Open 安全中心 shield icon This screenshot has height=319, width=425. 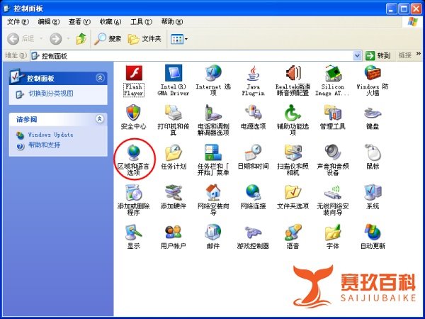(x=134, y=117)
